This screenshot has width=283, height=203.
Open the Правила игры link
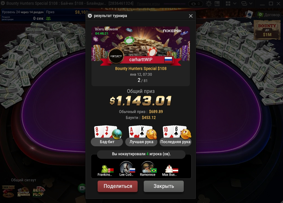(x=148, y=4)
